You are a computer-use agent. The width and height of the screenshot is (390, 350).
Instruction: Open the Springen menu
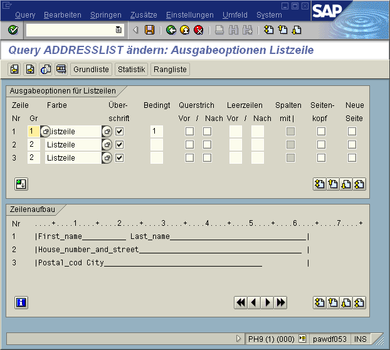[x=105, y=14]
